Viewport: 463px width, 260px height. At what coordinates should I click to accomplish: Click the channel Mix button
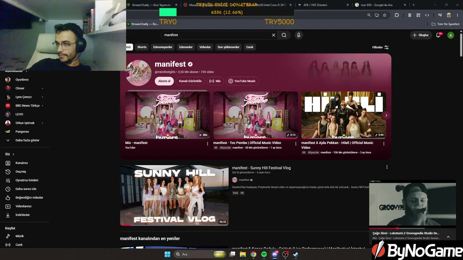[x=215, y=81]
